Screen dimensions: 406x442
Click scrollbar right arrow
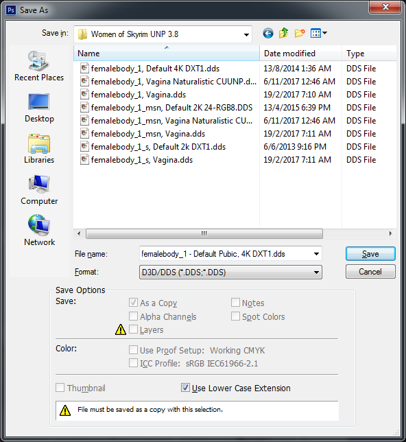pos(390,233)
